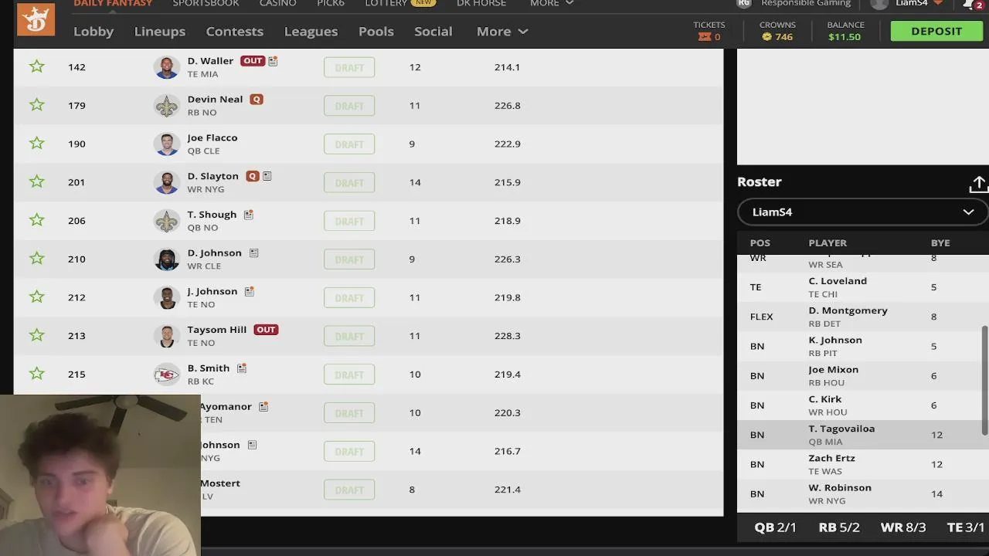Star B. Smith RB KC
This screenshot has width=989, height=556.
(x=36, y=374)
